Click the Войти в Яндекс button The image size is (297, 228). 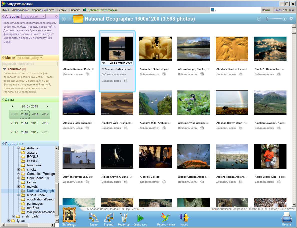point(284,10)
